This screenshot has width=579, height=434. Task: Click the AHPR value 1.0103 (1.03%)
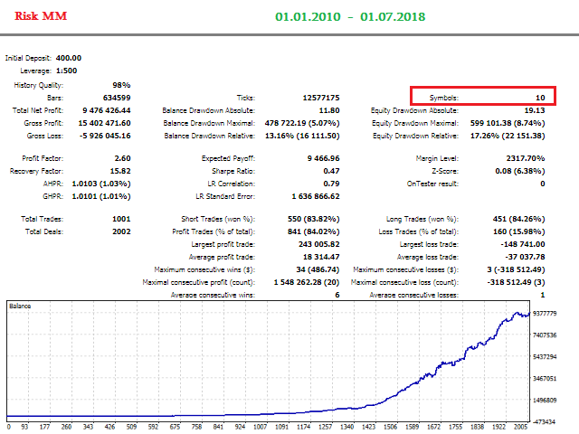click(101, 184)
